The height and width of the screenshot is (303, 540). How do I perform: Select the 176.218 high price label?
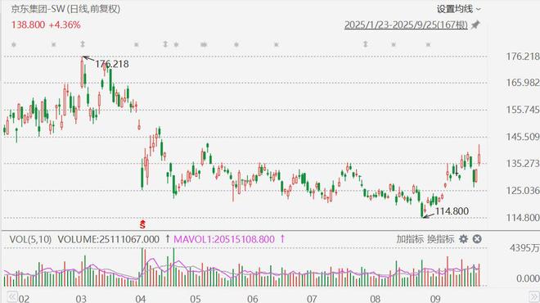coord(111,64)
